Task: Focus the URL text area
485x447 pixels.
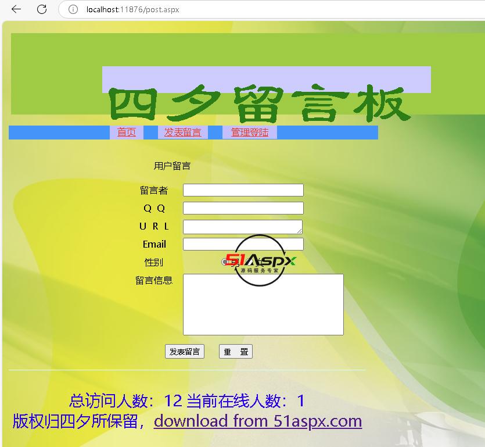Action: 243,227
